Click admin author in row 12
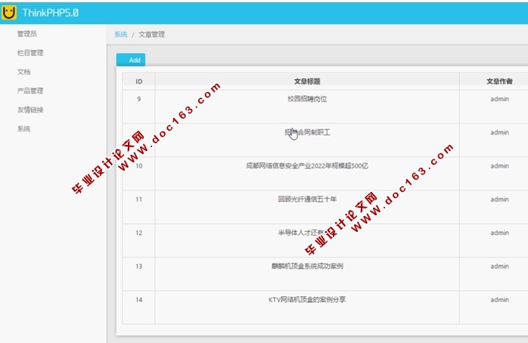The height and width of the screenshot is (343, 528). (x=499, y=233)
